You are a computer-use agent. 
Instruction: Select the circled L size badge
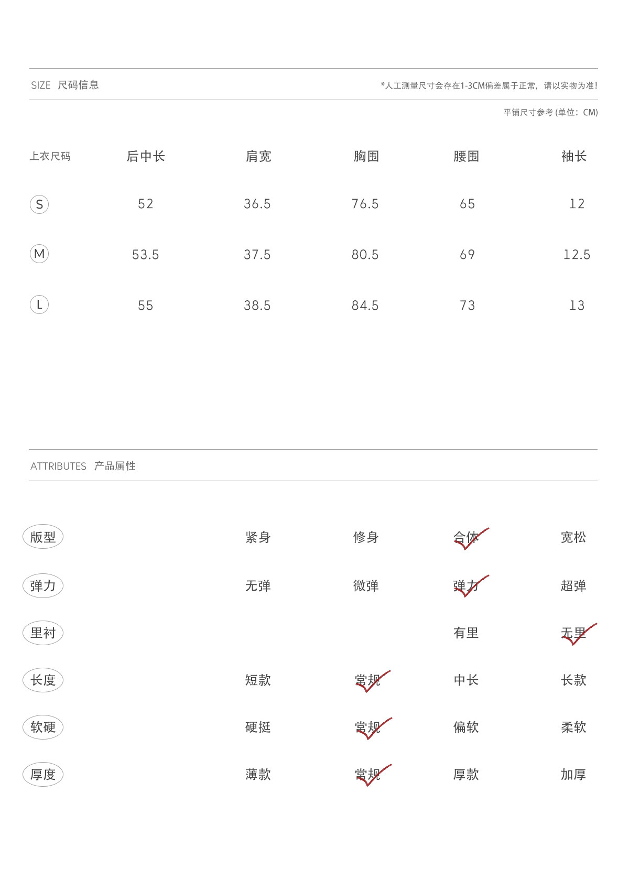point(39,304)
